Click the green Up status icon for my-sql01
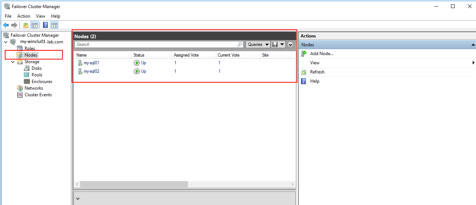The width and height of the screenshot is (476, 205). coord(137,63)
